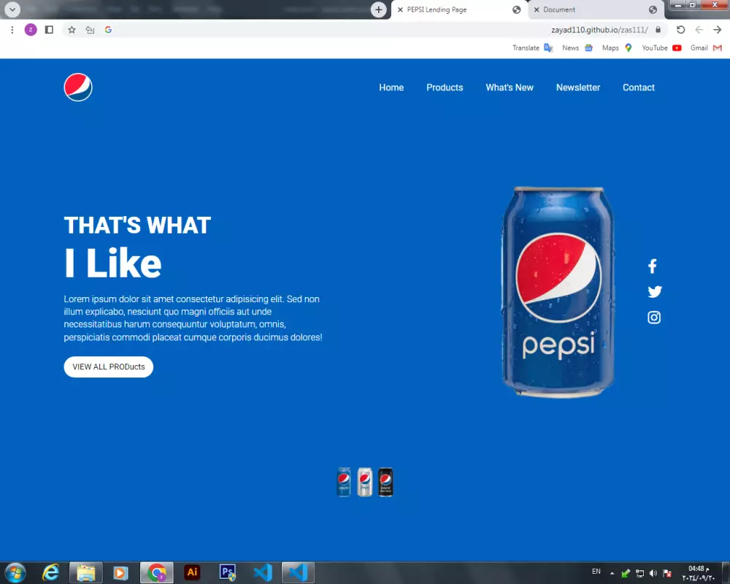Open Adobe Illustrator from the taskbar
This screenshot has height=584, width=730.
click(192, 572)
